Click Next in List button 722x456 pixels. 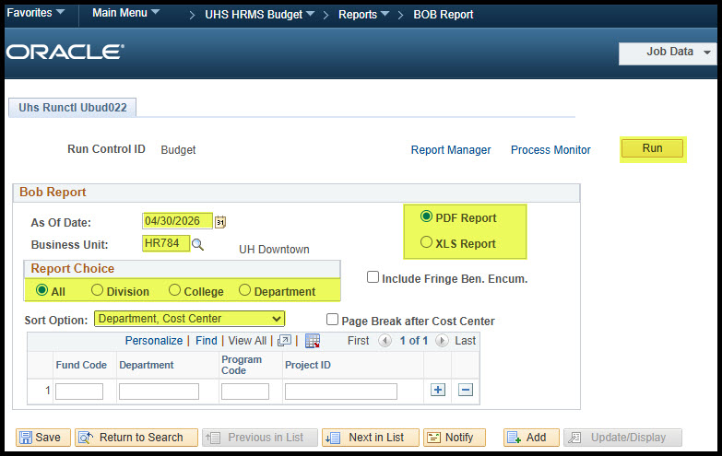(371, 438)
